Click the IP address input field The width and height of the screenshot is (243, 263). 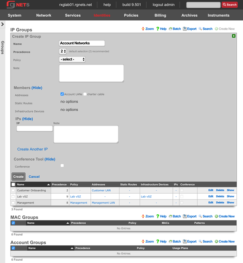click(34, 129)
